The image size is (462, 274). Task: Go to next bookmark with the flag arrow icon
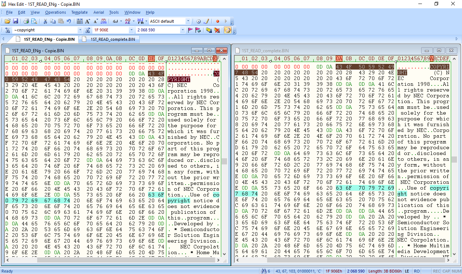(x=198, y=30)
